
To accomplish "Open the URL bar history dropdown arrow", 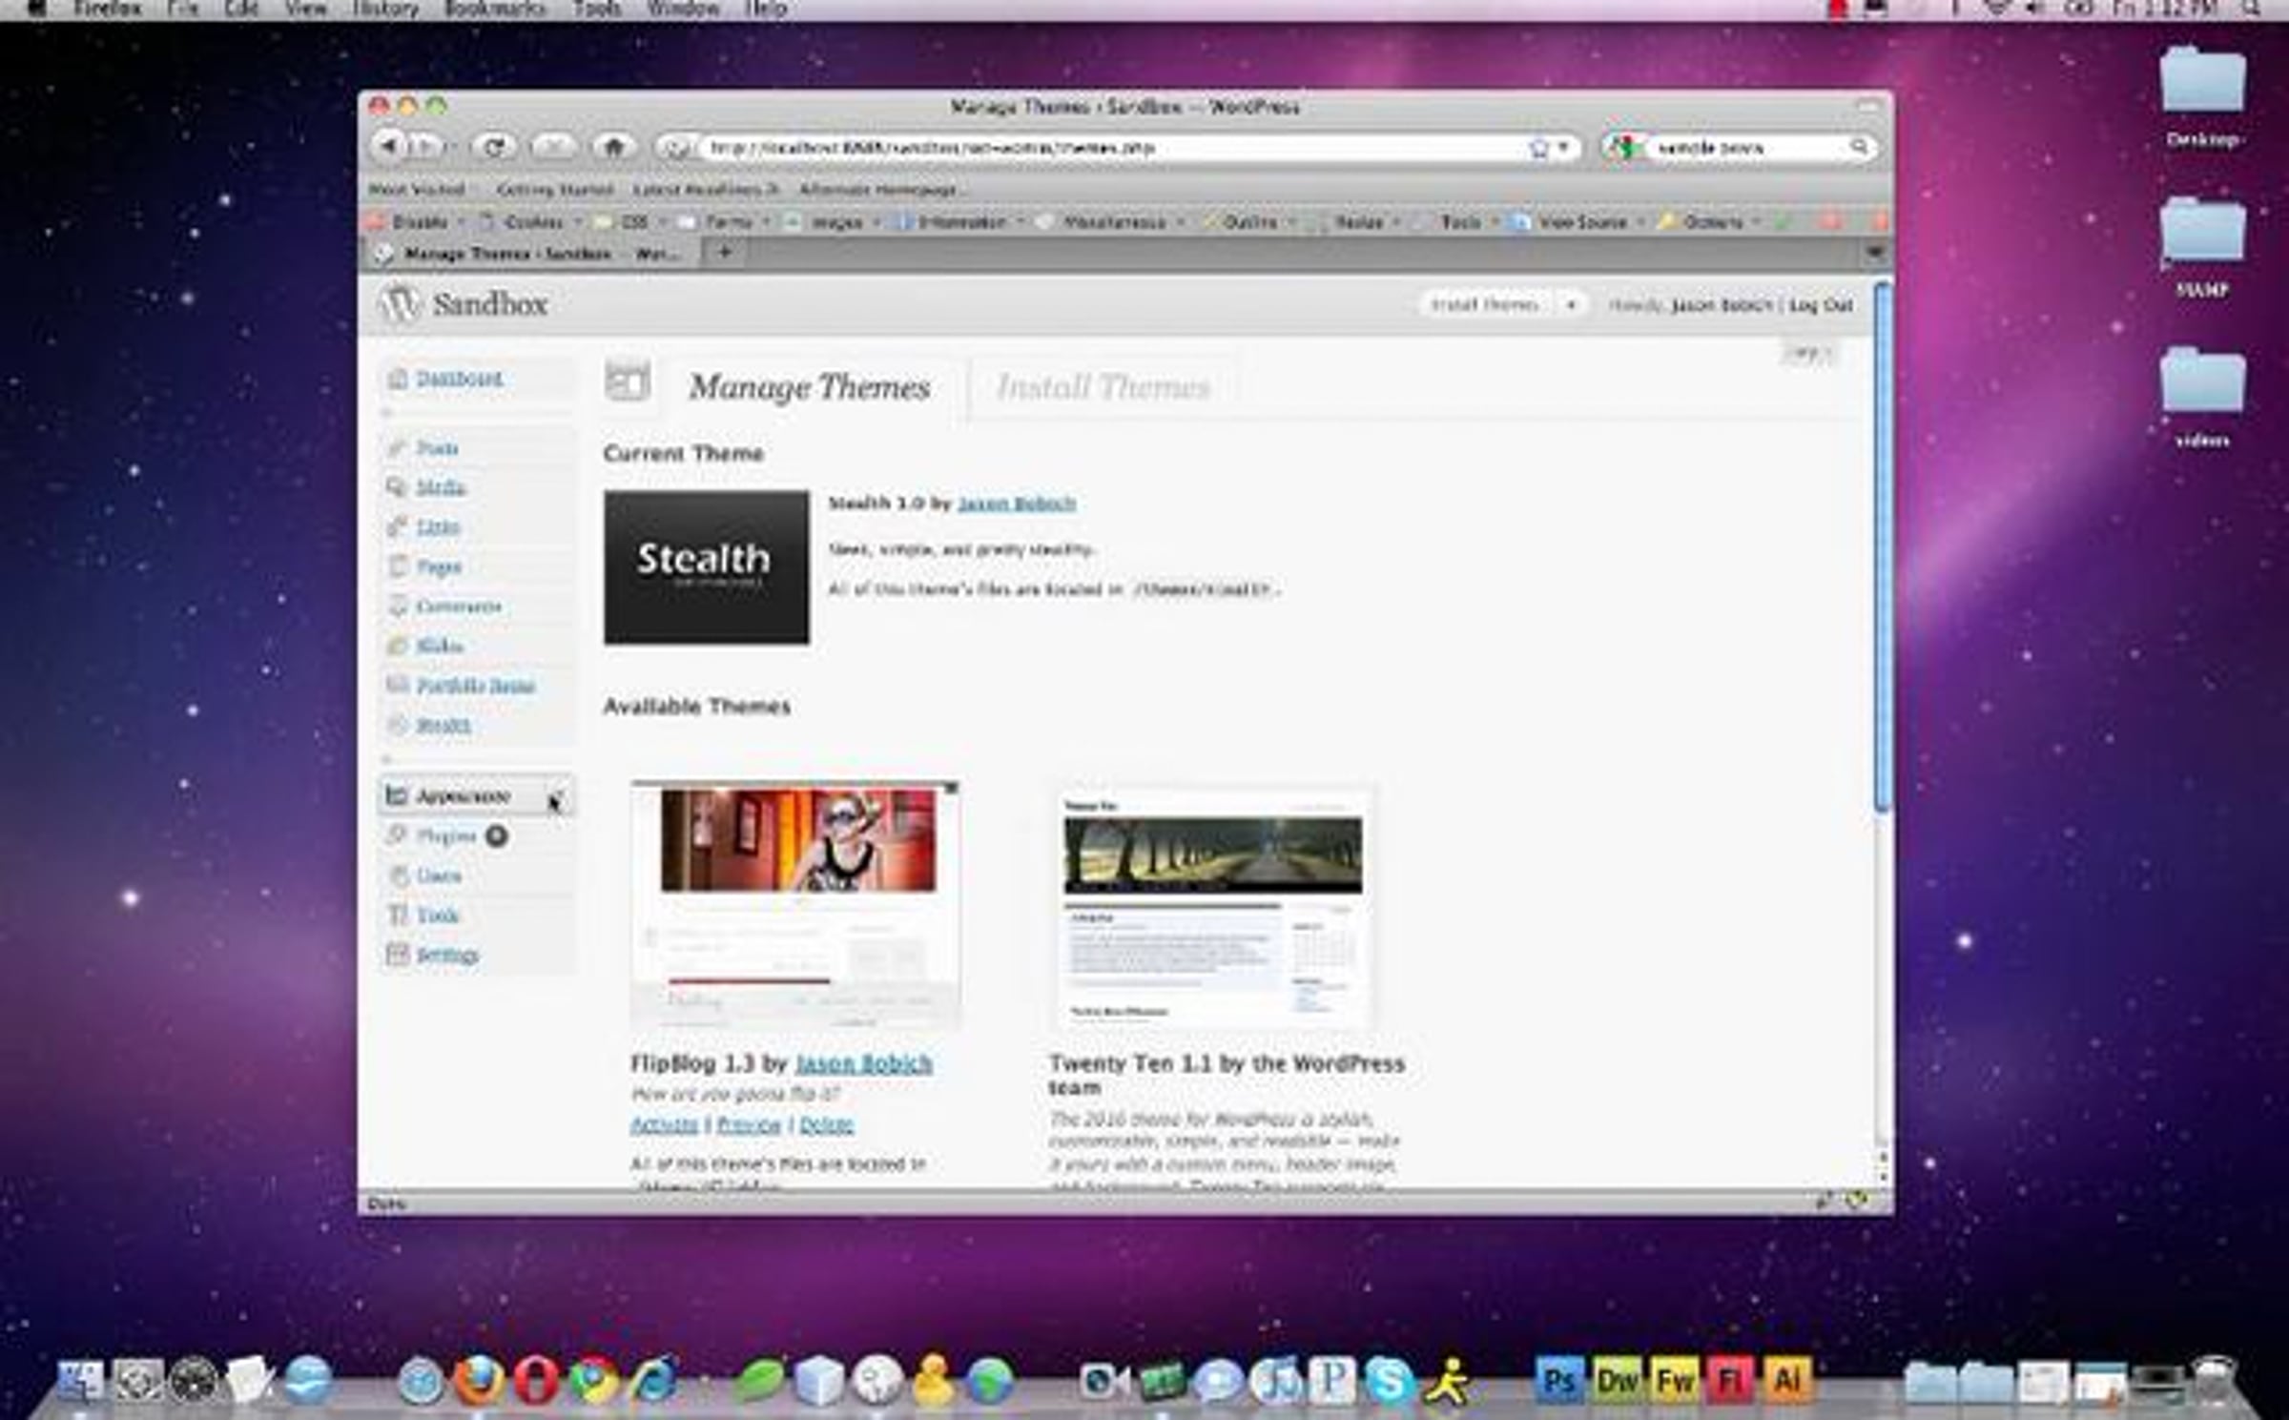I will click(1563, 148).
